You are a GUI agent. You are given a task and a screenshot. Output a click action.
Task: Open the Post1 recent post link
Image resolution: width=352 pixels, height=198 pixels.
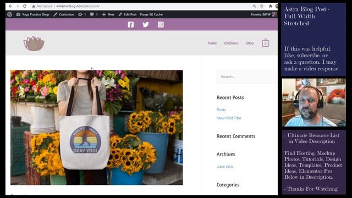[221, 110]
